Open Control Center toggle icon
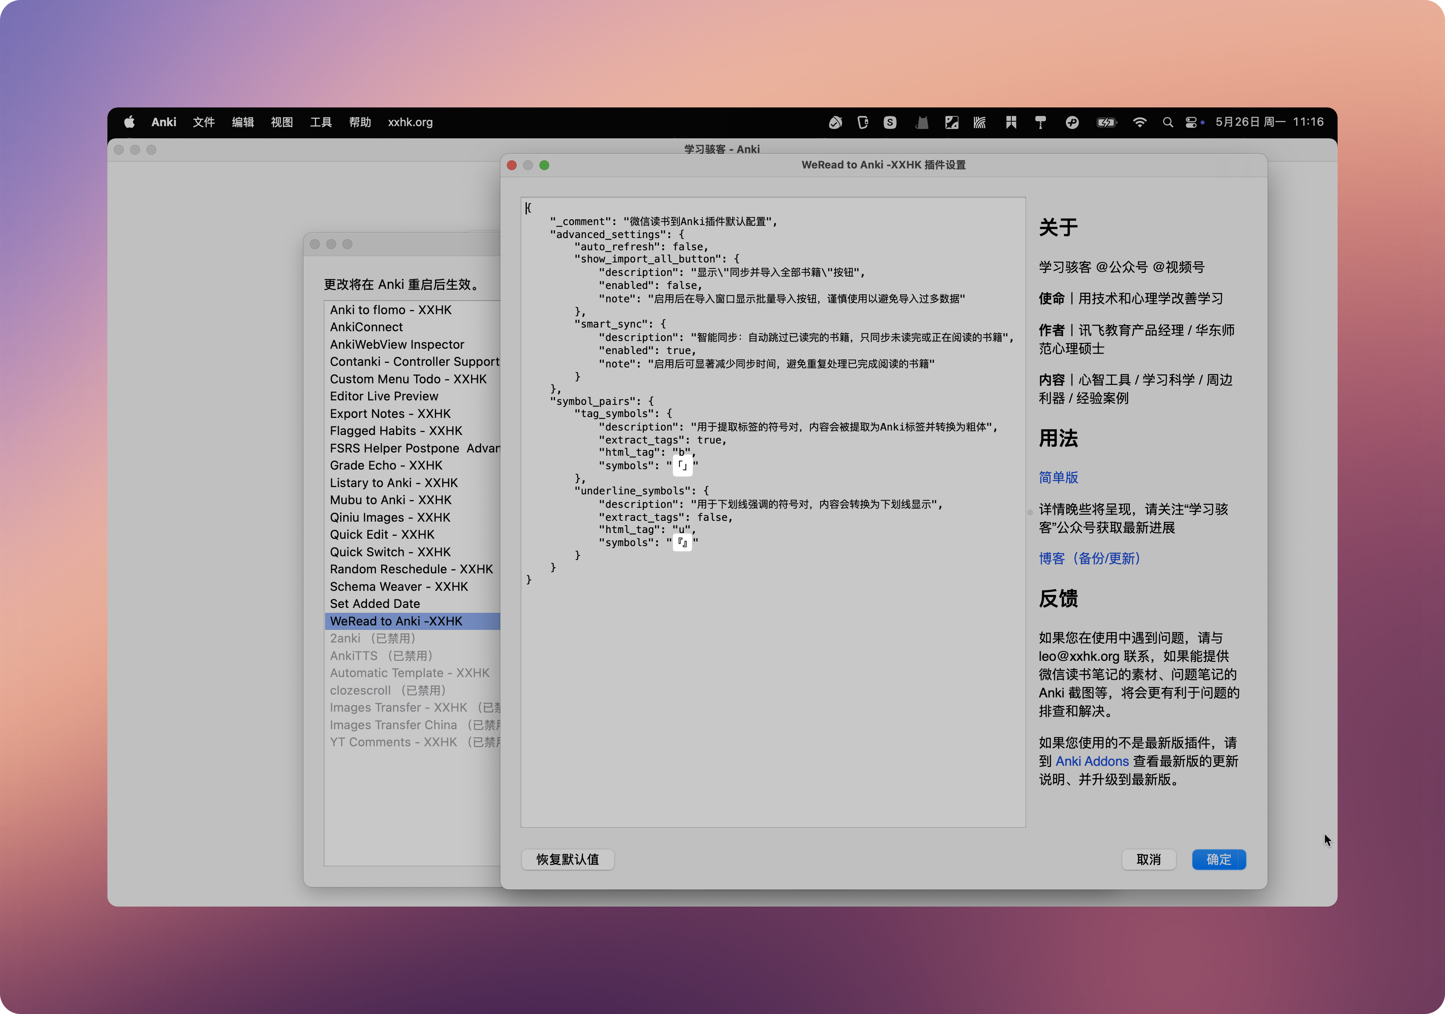 (1191, 122)
